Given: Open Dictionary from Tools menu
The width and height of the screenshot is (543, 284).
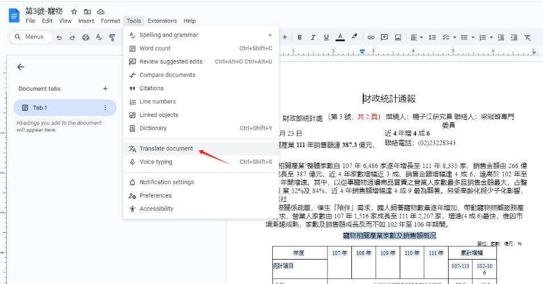Looking at the screenshot, I should coord(201,128).
